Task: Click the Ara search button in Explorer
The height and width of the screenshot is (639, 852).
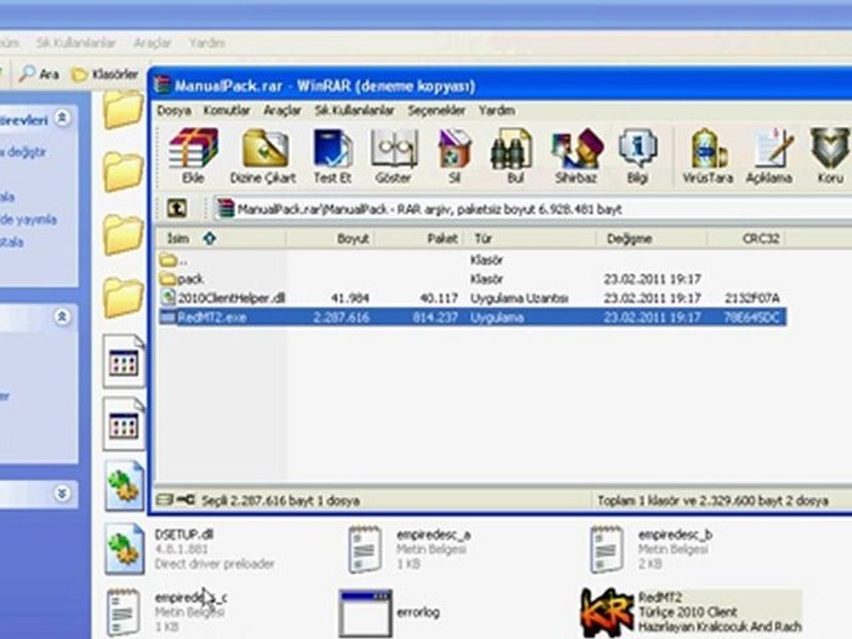Action: 39,74
